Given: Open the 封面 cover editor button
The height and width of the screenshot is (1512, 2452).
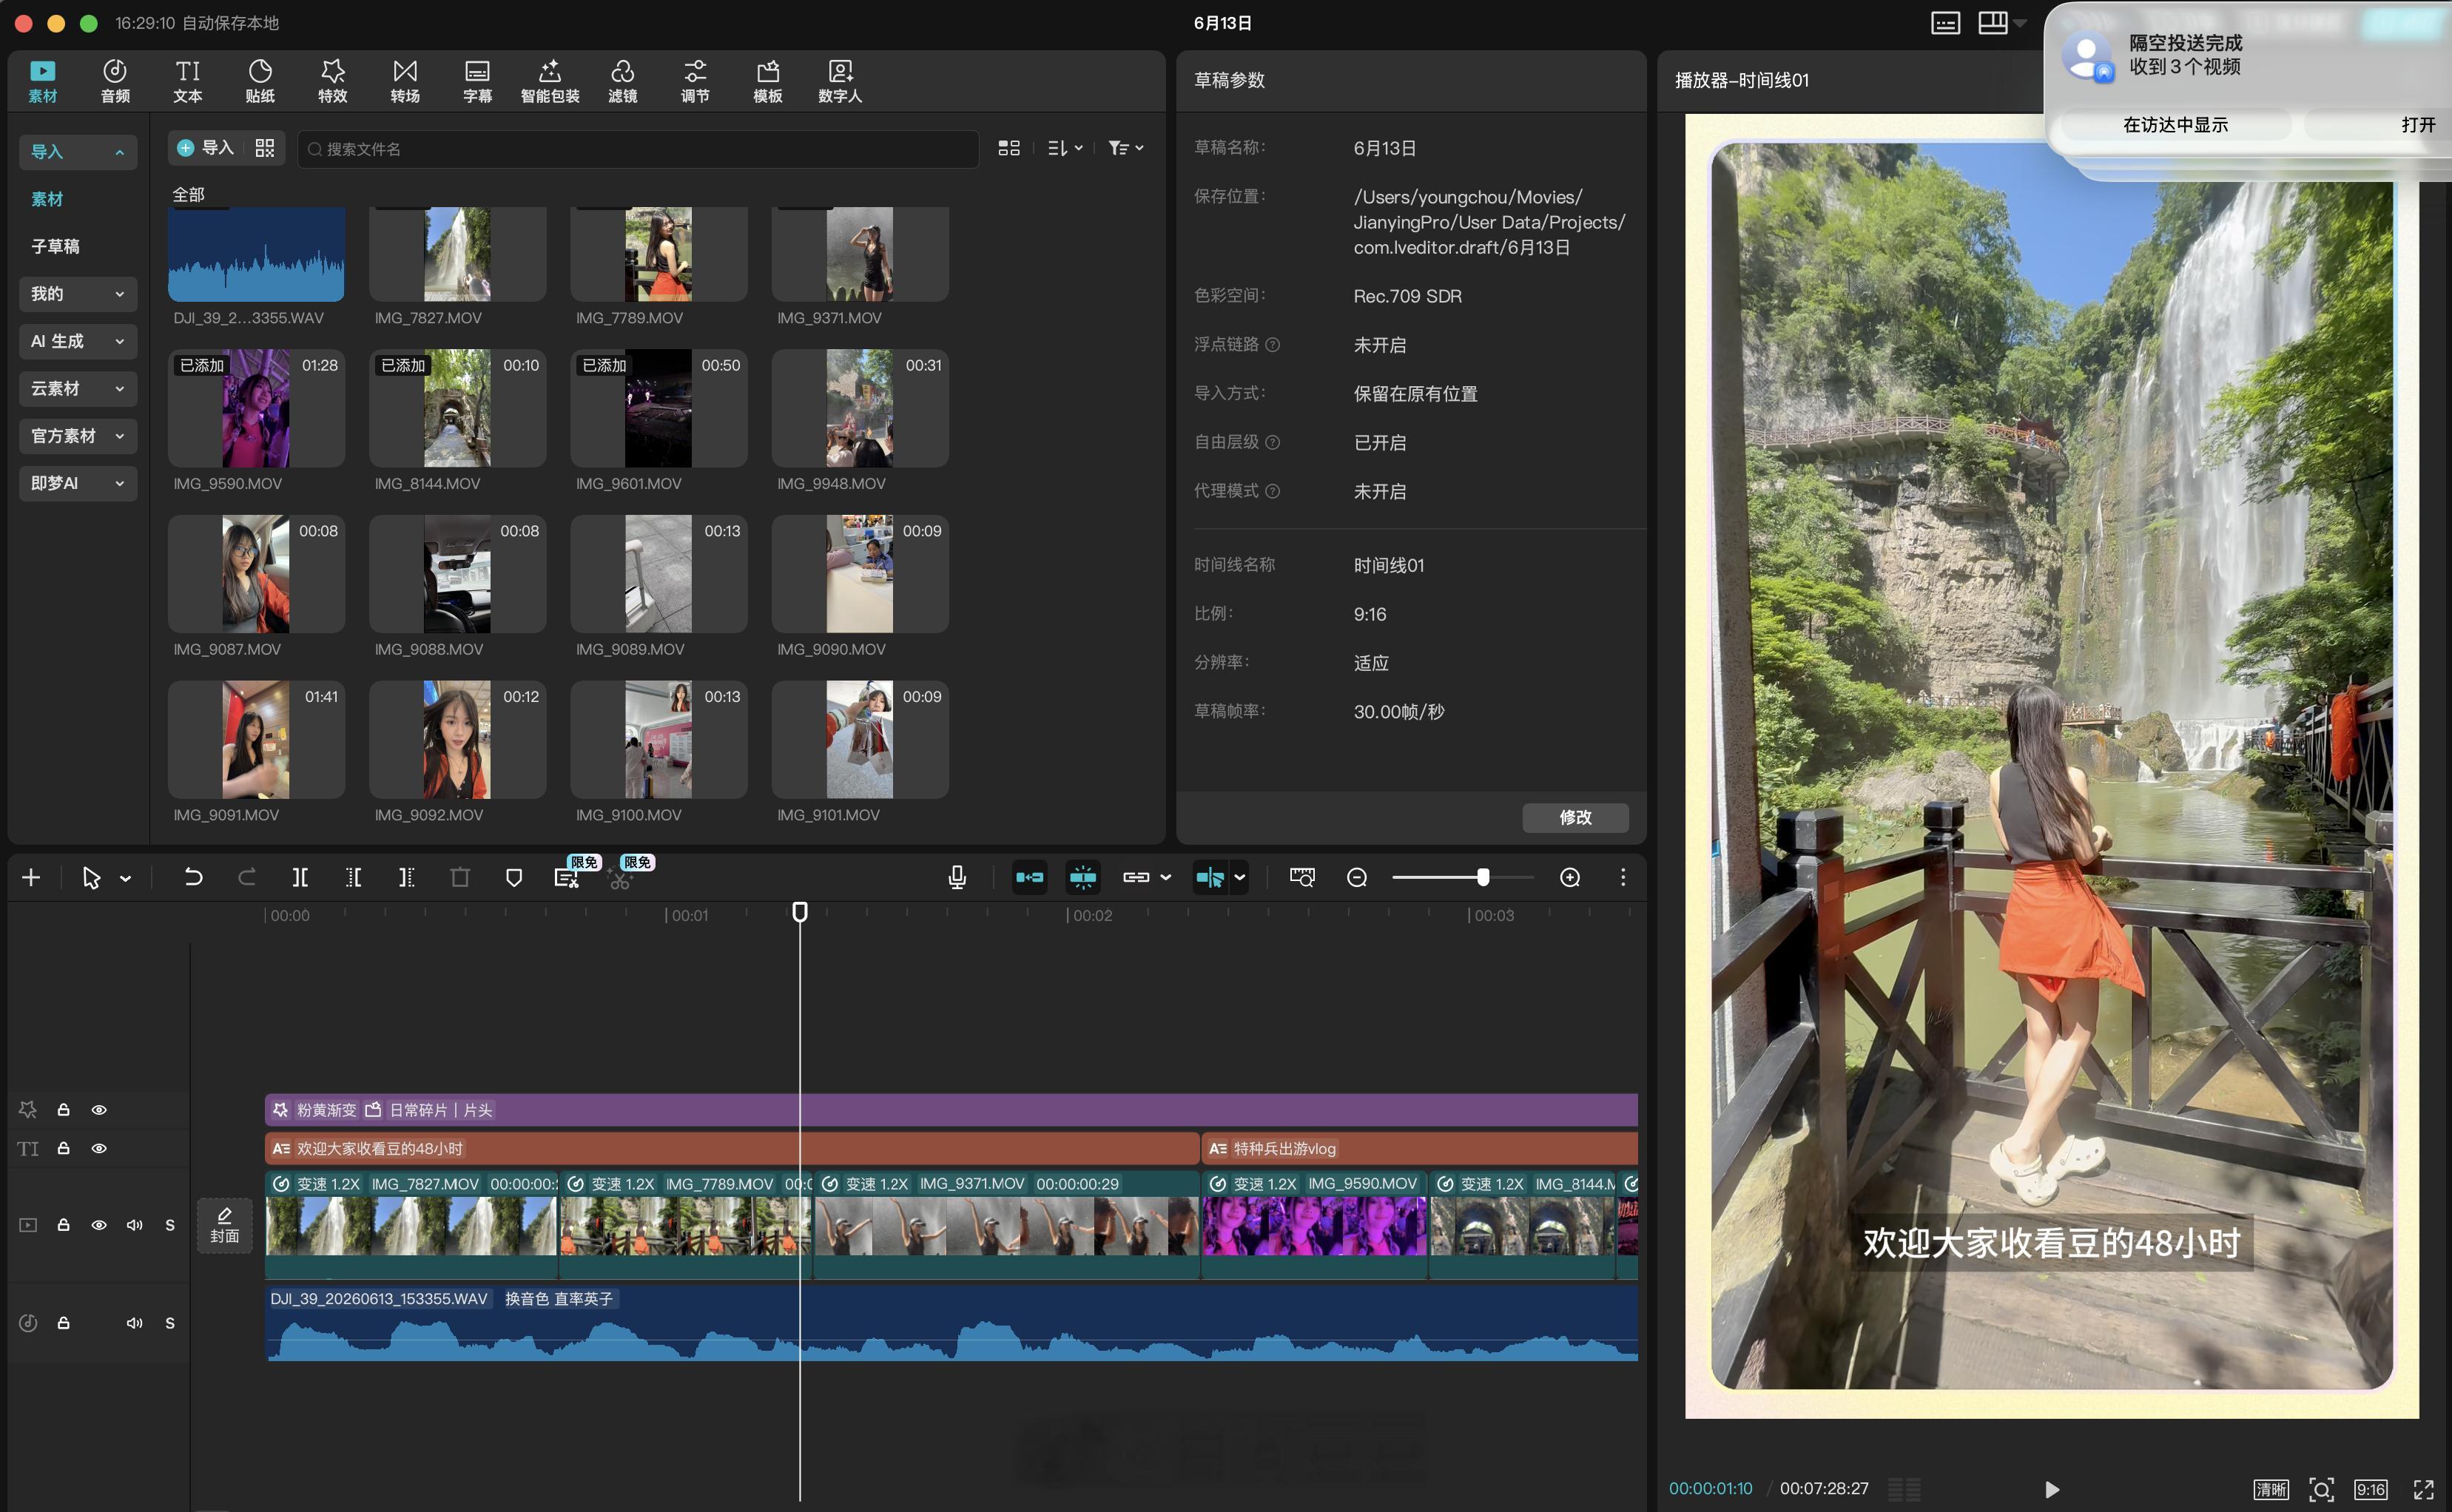Looking at the screenshot, I should (x=224, y=1225).
